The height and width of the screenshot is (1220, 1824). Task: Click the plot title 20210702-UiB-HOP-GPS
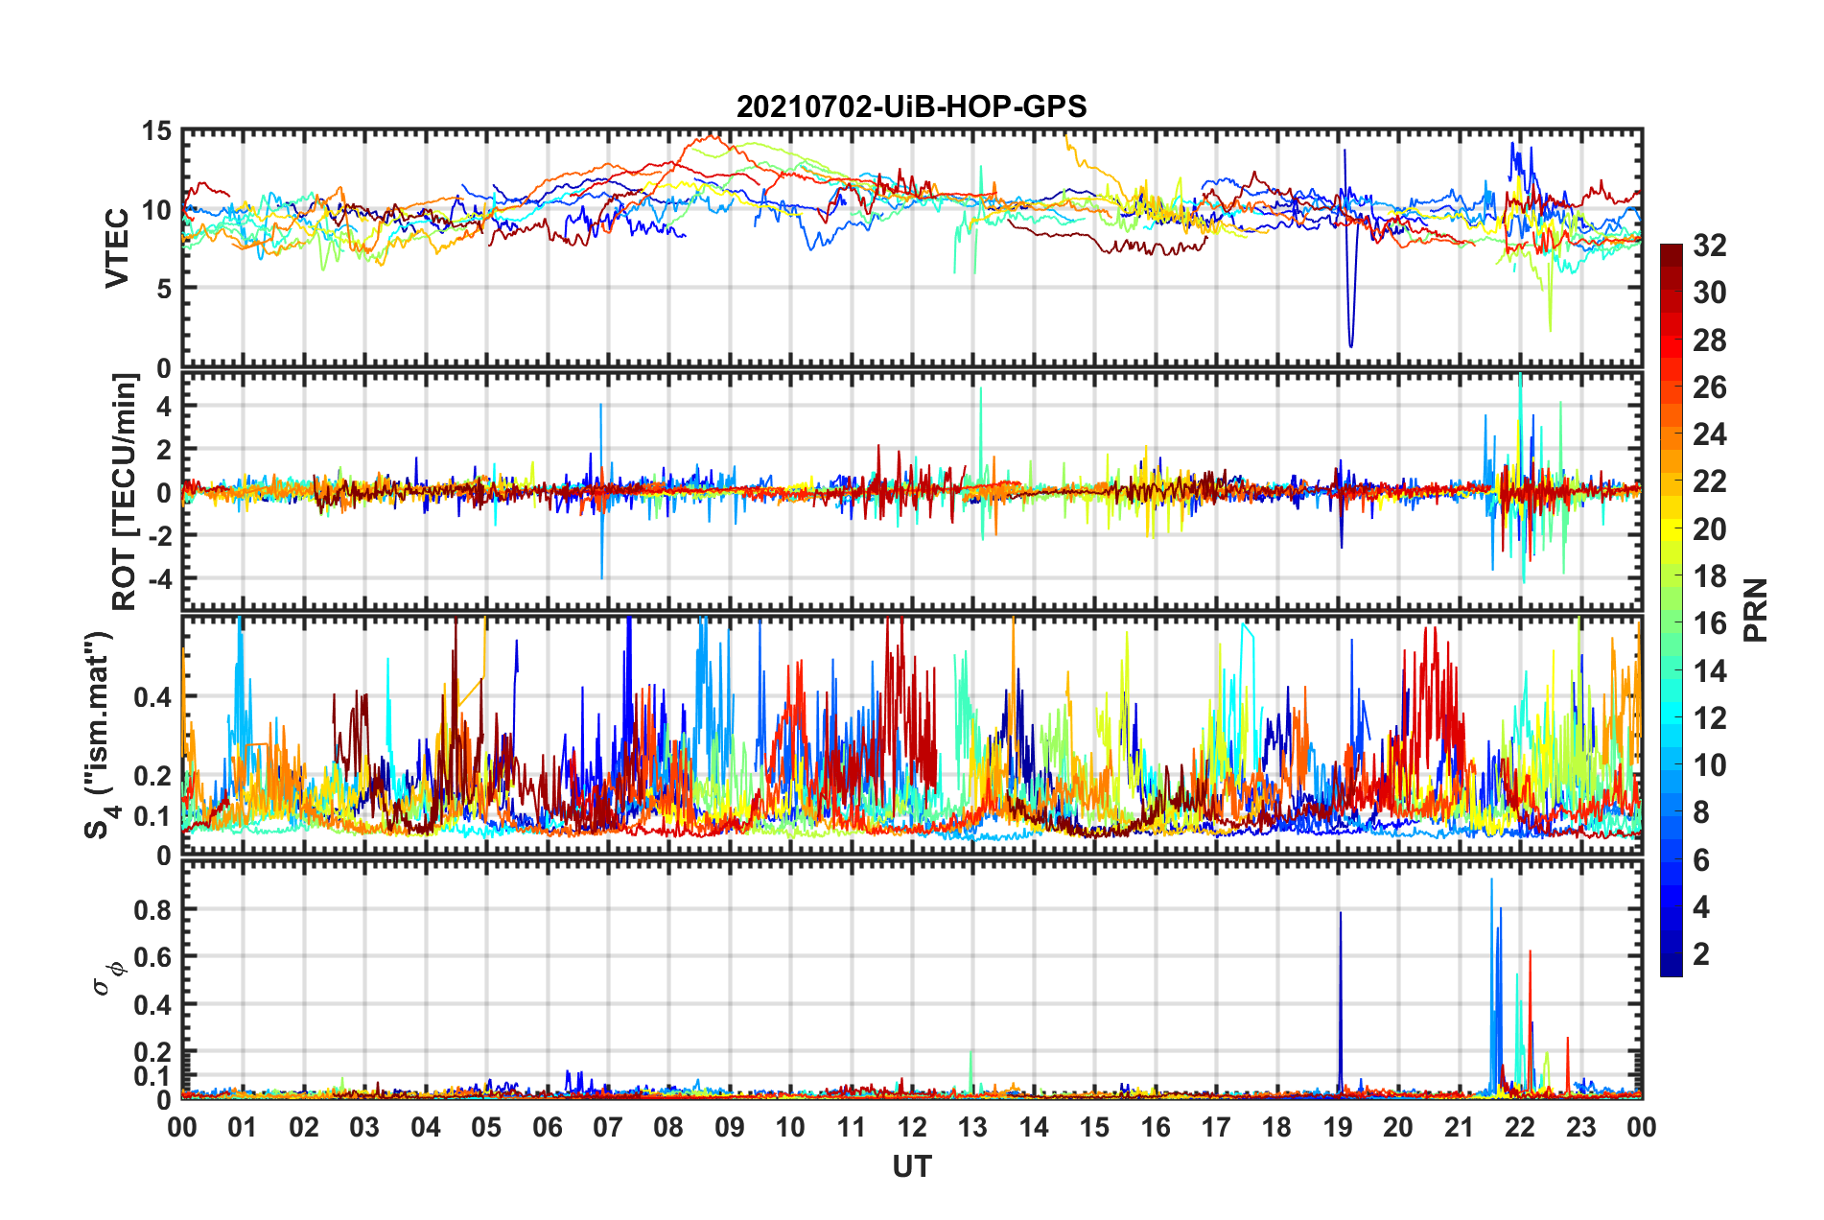pyautogui.click(x=911, y=106)
